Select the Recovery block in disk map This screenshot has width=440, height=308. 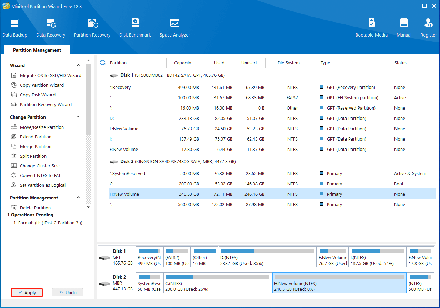coord(149,257)
